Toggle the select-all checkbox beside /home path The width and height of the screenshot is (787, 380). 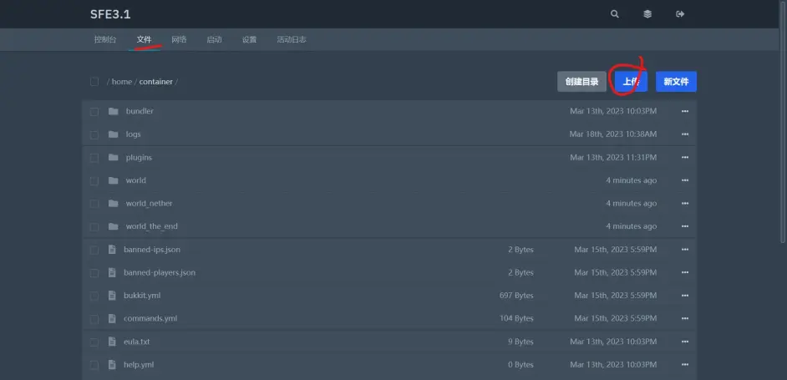click(94, 82)
